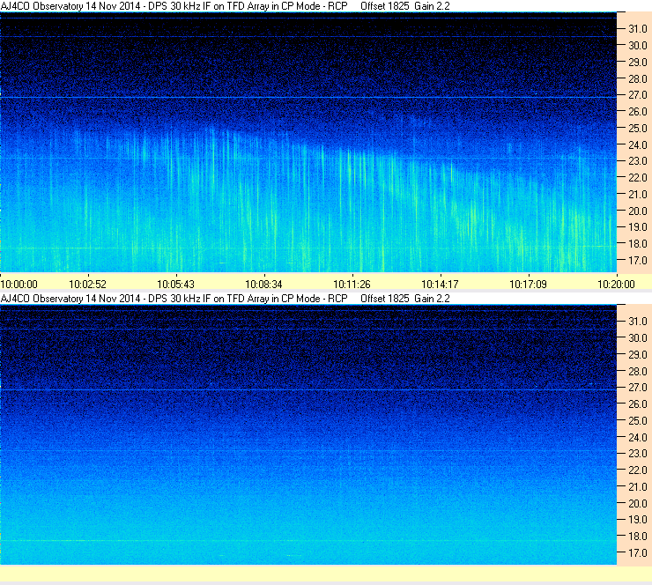Viewport: 652px width, 585px height.
Task: Click the 29.0 frequency label on upper spectrogram
Action: click(638, 62)
